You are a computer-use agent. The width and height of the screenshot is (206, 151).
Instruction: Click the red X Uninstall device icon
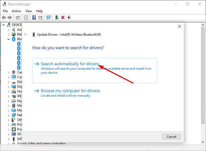pyautogui.click(x=63, y=17)
